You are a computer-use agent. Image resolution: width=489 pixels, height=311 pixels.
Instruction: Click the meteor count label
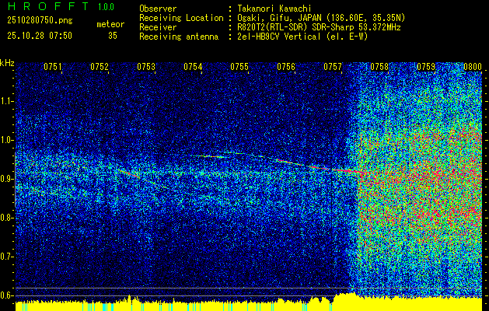(x=110, y=24)
